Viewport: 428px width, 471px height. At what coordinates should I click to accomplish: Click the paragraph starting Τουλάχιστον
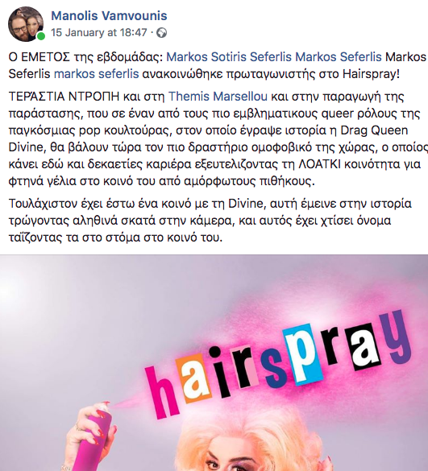[210, 221]
